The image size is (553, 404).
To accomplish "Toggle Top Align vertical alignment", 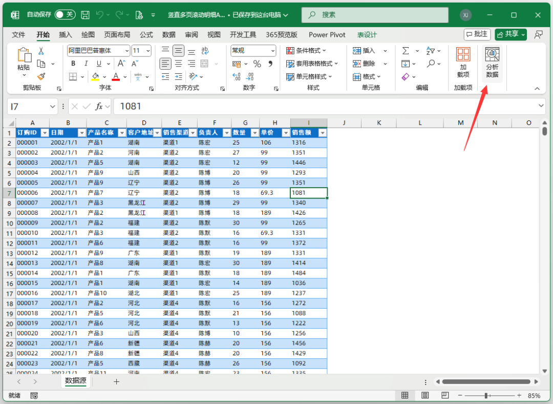I will coord(165,50).
